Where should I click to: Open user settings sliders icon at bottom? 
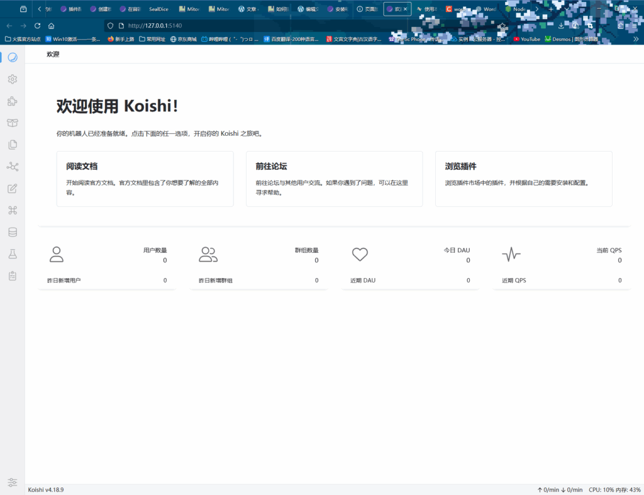[x=12, y=482]
